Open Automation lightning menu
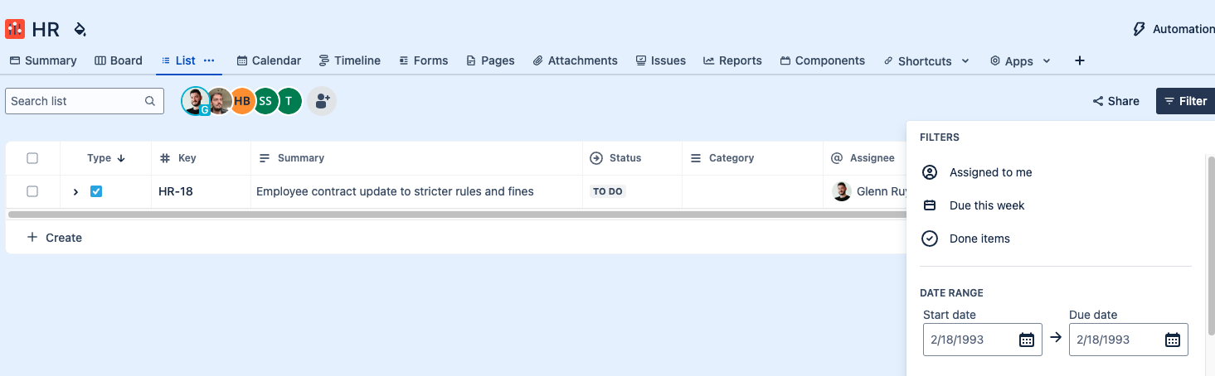This screenshot has height=376, width=1215. click(1174, 29)
